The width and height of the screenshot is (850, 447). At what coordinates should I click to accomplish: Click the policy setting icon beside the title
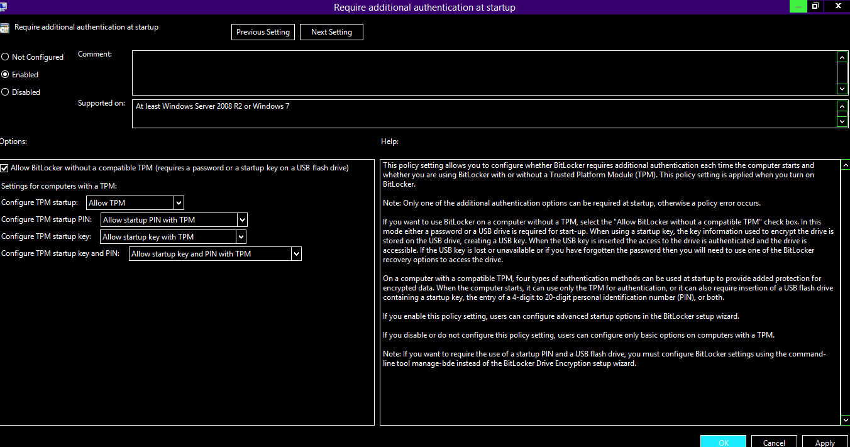pyautogui.click(x=4, y=28)
